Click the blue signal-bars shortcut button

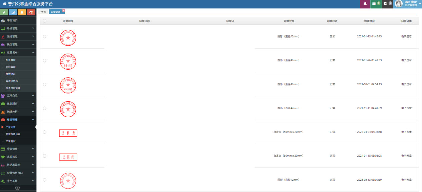tap(13, 12)
